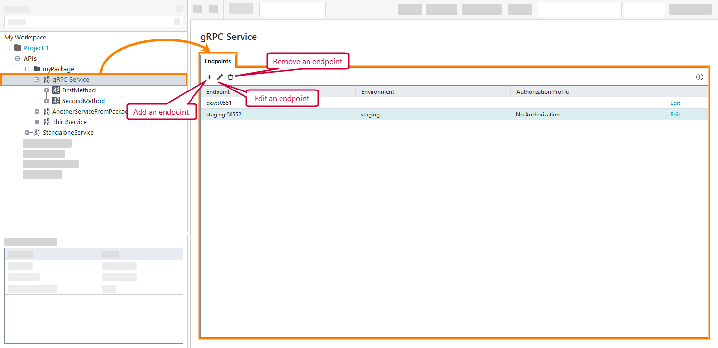Image resolution: width=718 pixels, height=348 pixels.
Task: Click the Authorization Profile column header
Action: tap(542, 91)
